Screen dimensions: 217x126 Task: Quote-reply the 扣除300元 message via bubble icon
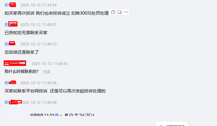click(119, 12)
